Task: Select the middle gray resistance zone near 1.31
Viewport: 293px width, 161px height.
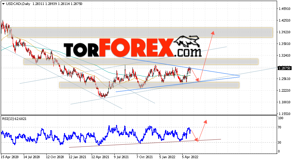Action: [x=141, y=62]
